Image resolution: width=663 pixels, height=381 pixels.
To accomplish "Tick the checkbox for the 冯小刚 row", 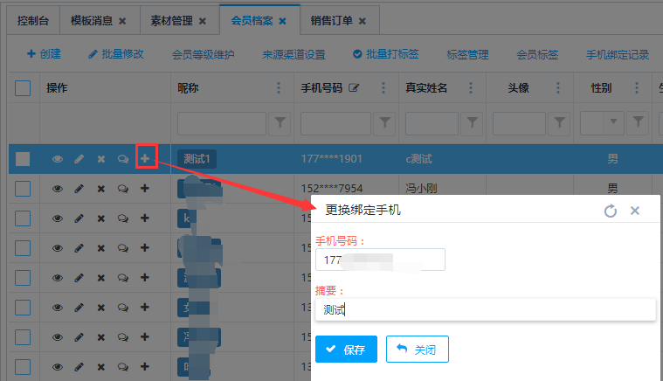I will click(x=23, y=189).
